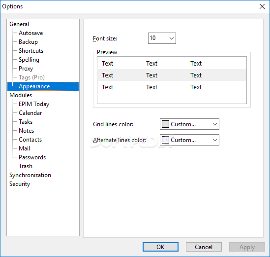Select Proxy in the tree
The image size is (270, 257).
[26, 69]
